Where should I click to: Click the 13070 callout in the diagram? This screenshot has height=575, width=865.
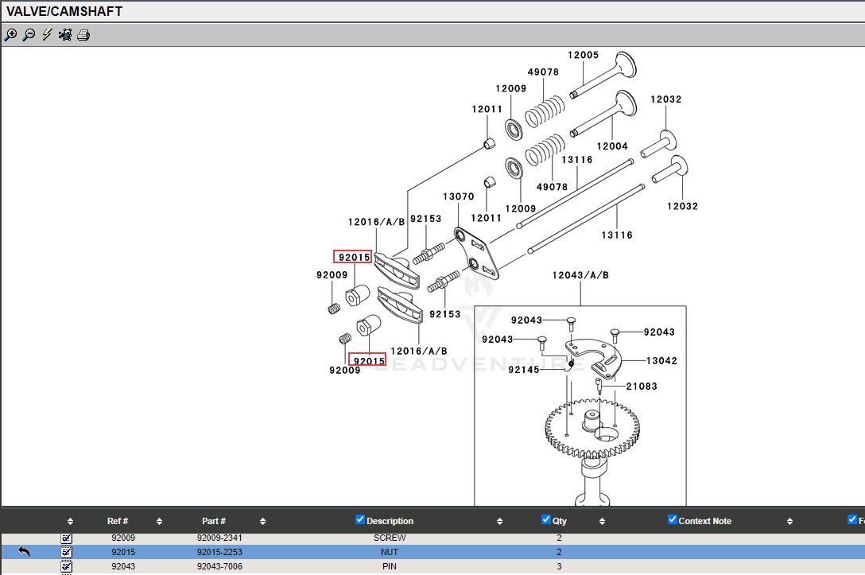[458, 196]
